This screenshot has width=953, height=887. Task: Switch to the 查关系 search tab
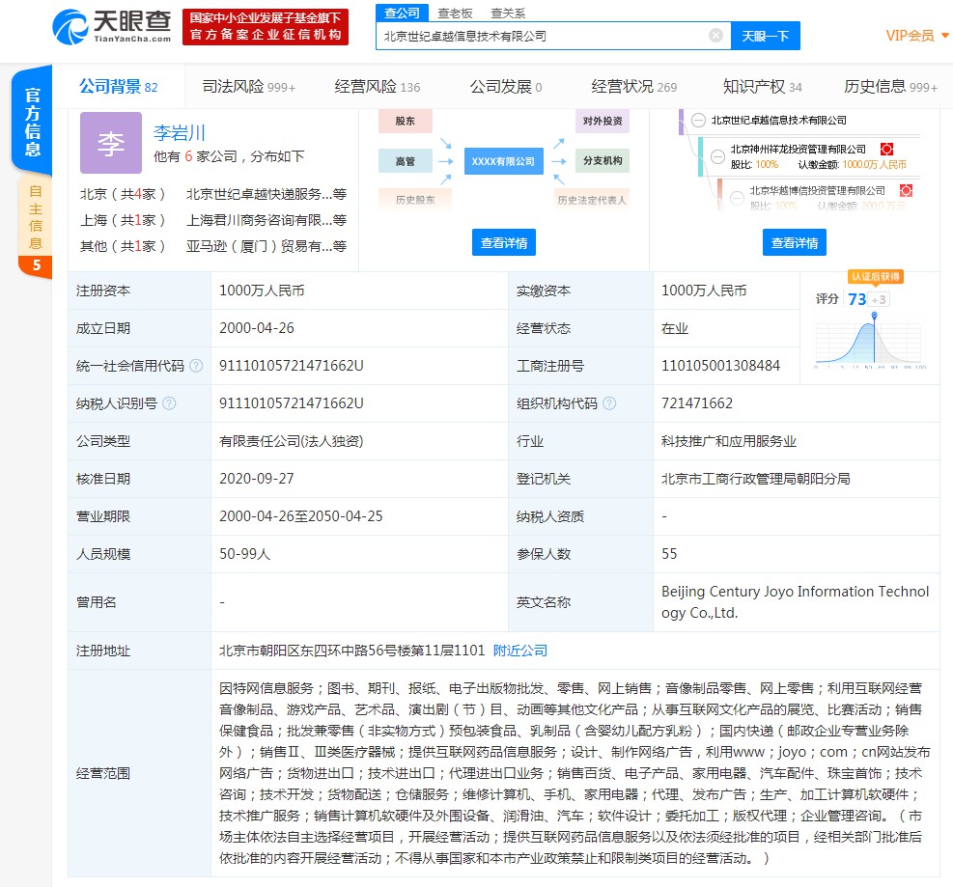(x=508, y=14)
